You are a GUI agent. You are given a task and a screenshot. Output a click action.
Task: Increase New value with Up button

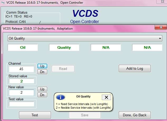42,89
